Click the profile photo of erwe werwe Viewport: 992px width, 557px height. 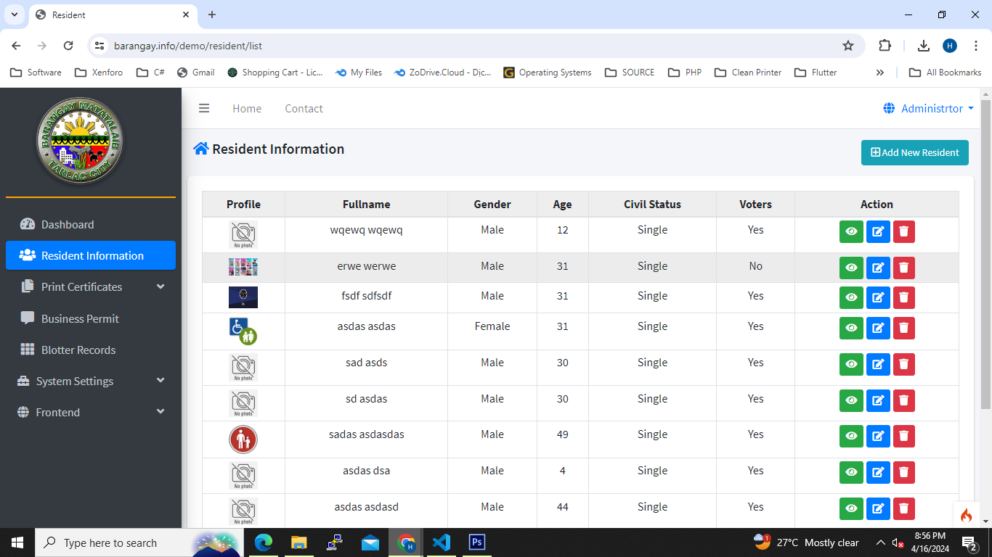click(x=243, y=267)
